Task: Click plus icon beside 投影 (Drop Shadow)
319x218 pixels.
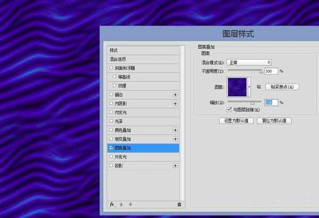Action: 175,166
